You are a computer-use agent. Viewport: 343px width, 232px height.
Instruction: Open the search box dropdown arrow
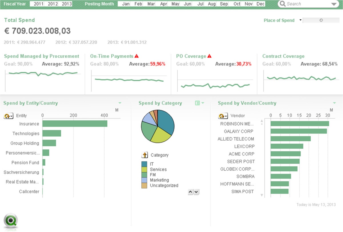pos(334,4)
